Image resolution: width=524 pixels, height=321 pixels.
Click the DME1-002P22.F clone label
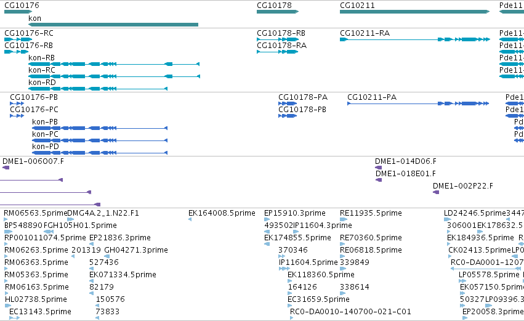[463, 186]
